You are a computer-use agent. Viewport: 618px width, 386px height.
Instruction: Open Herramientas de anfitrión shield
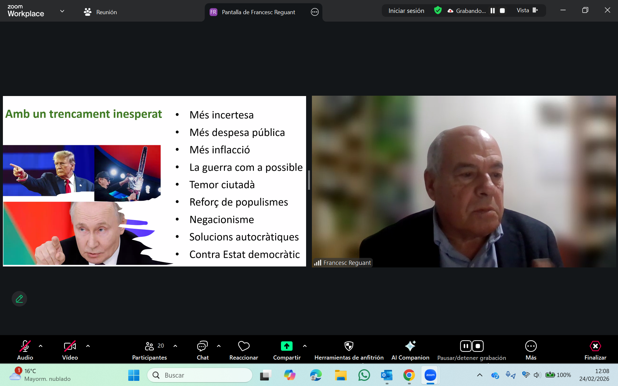coord(349,350)
